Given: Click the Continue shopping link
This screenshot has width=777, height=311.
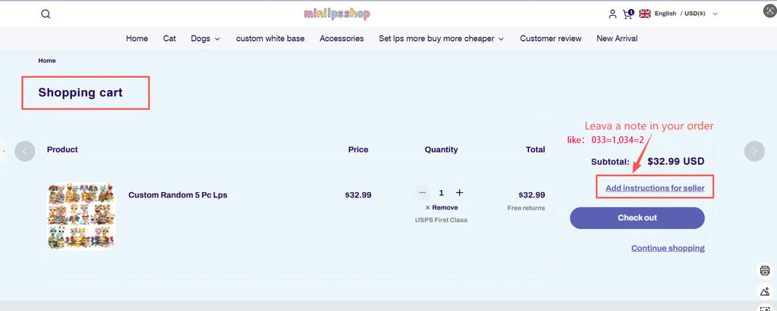Looking at the screenshot, I should coord(668,248).
